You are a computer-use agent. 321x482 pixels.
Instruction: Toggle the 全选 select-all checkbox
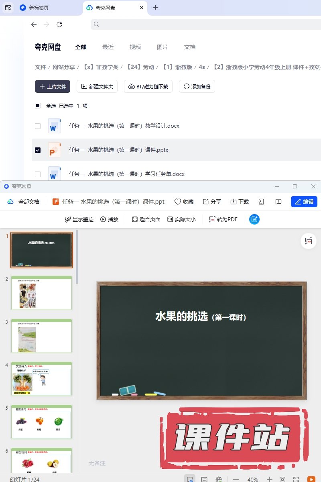(x=38, y=106)
